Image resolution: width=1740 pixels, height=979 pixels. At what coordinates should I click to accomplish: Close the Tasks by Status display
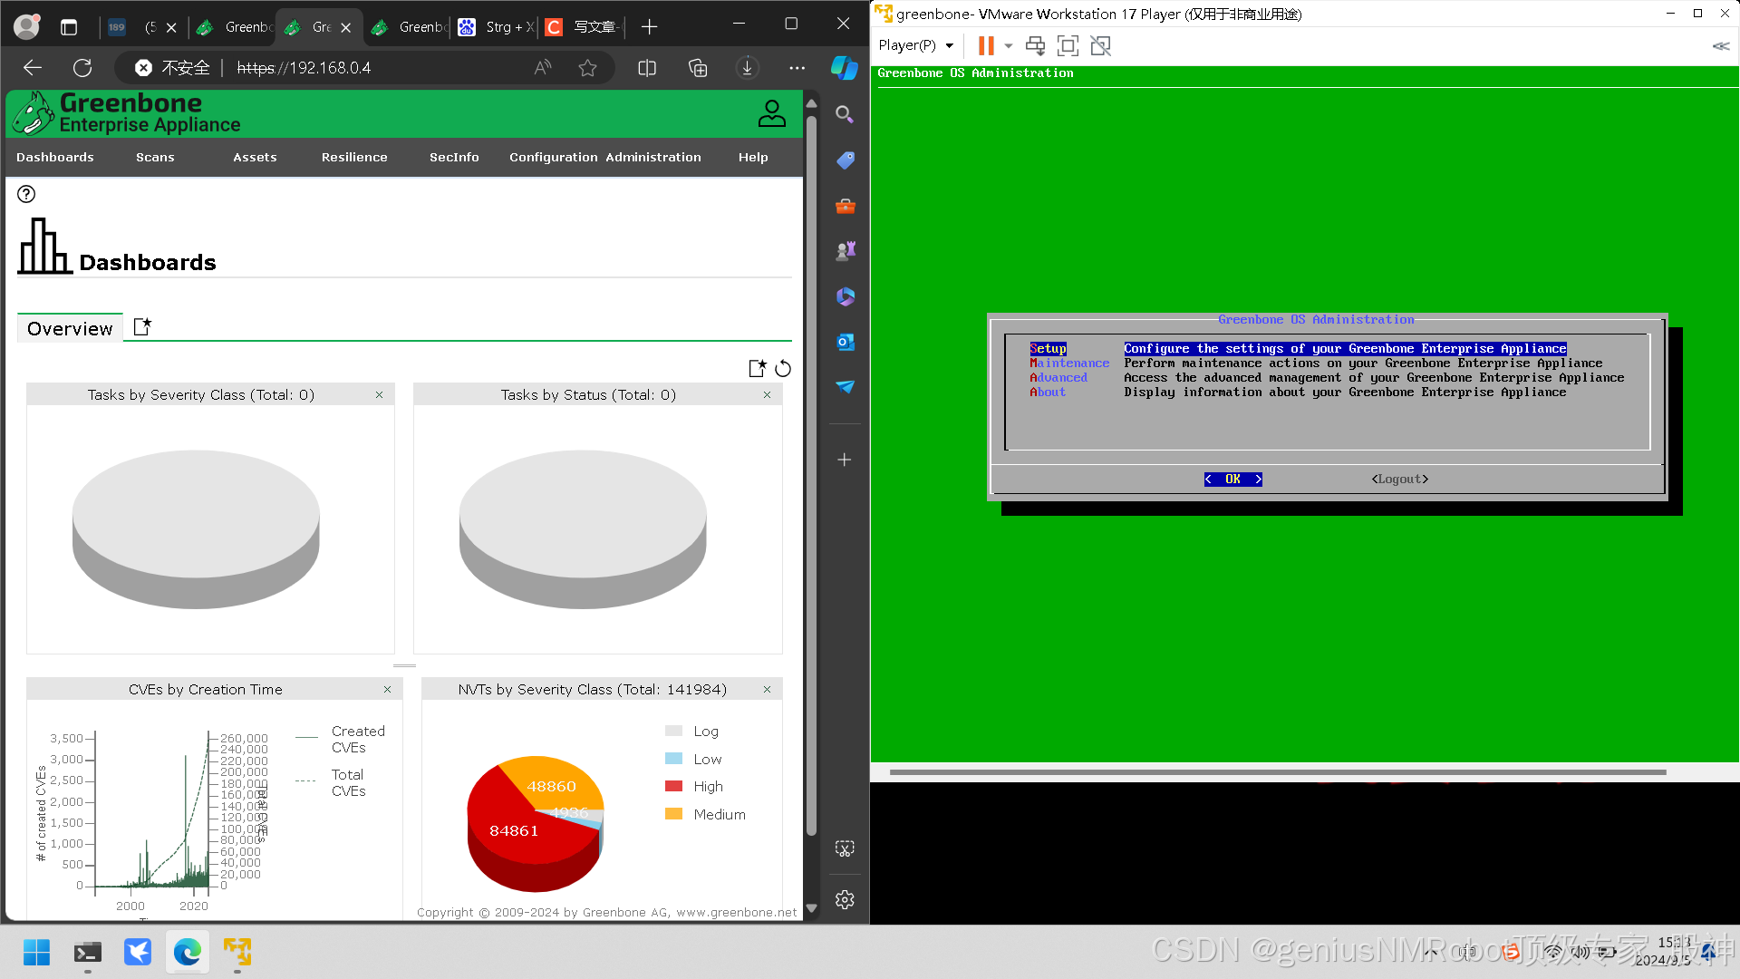coord(767,395)
